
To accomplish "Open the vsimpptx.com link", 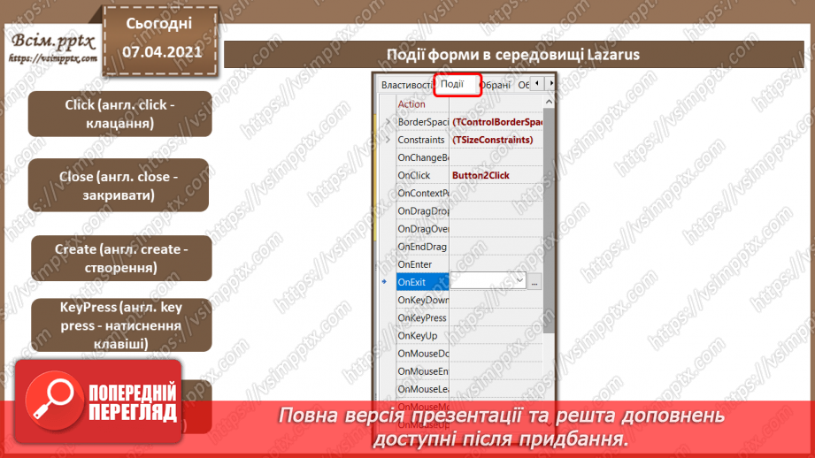I will coord(53,58).
